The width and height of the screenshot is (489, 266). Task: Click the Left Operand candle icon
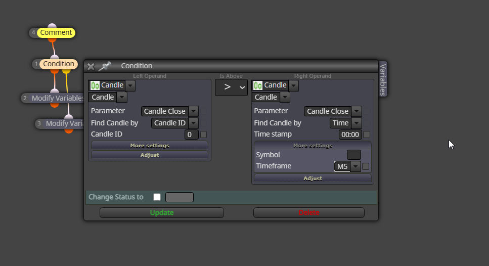95,85
